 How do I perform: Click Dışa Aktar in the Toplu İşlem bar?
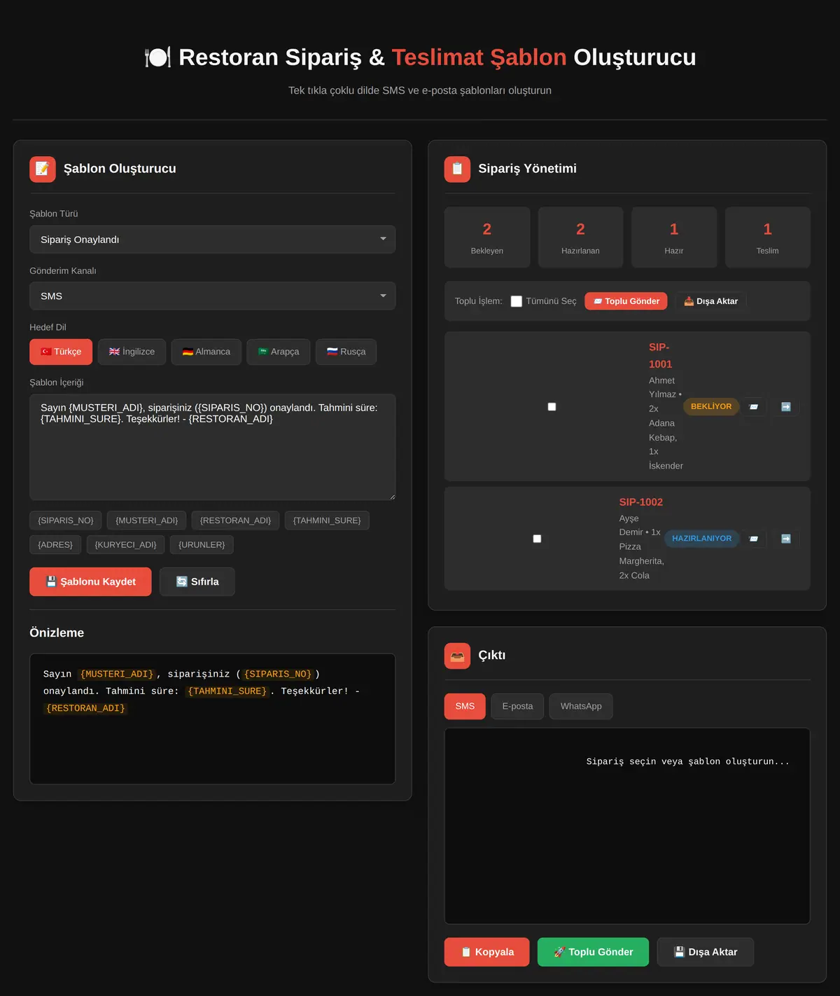pos(710,301)
